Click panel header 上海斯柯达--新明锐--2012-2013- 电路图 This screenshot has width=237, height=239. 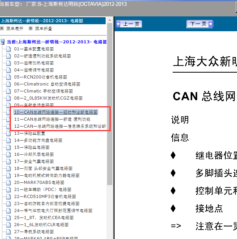click(x=53, y=21)
